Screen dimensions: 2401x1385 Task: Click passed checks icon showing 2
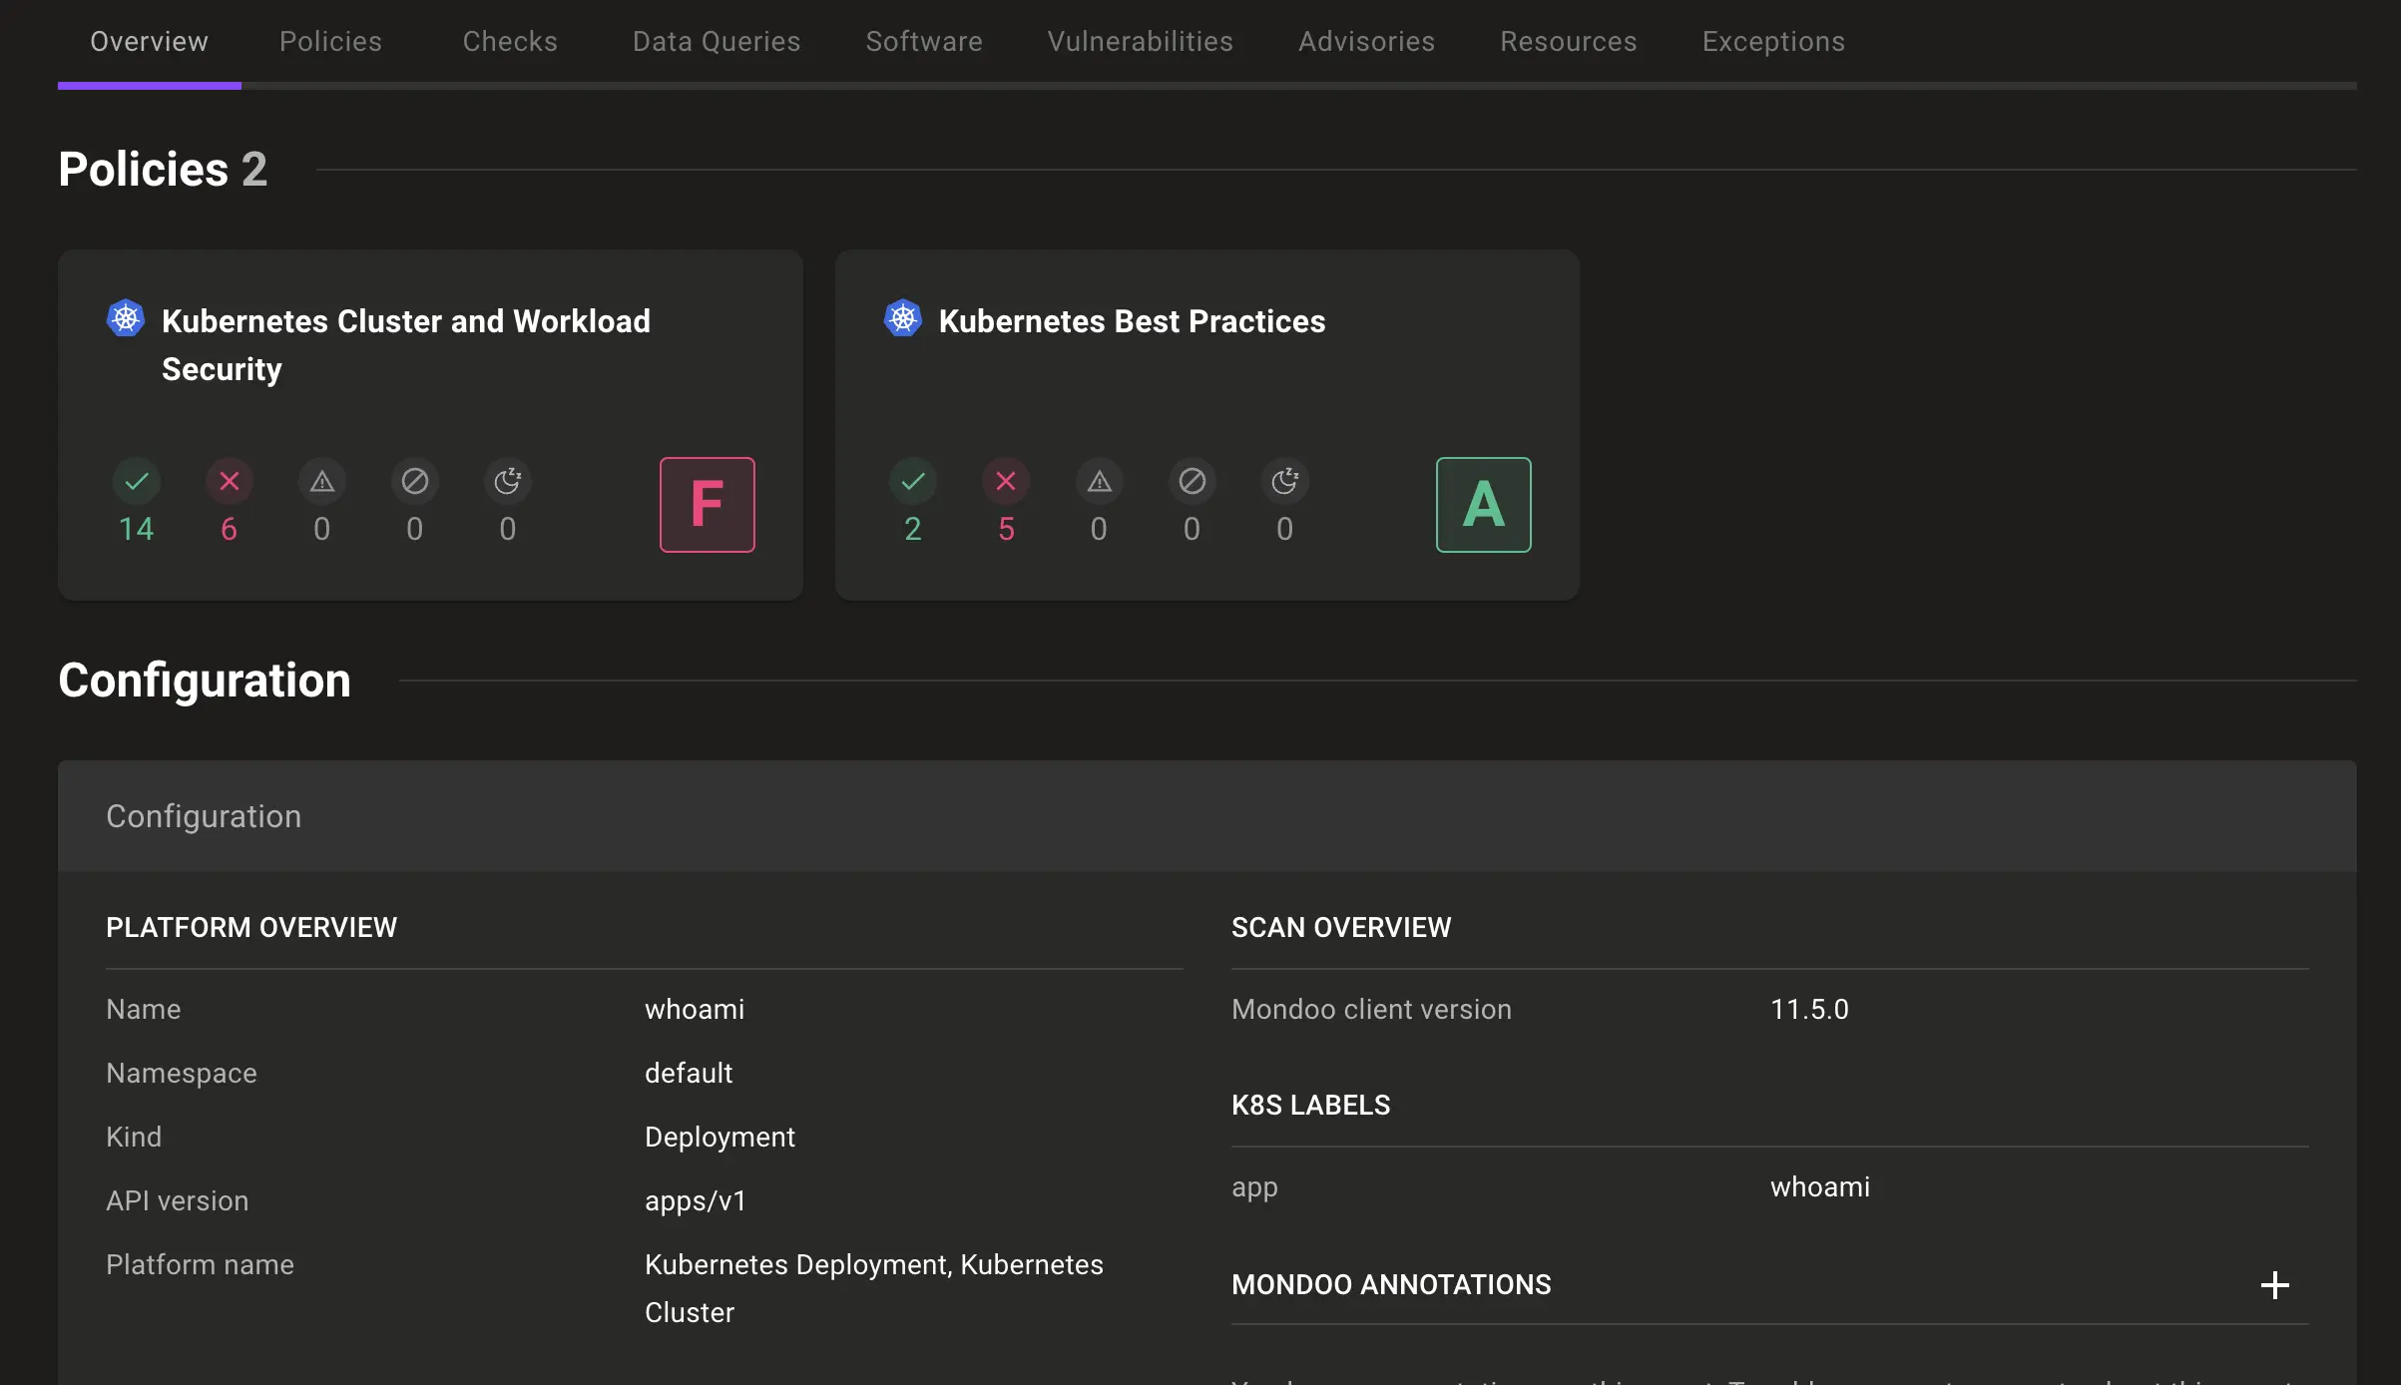pos(913,482)
